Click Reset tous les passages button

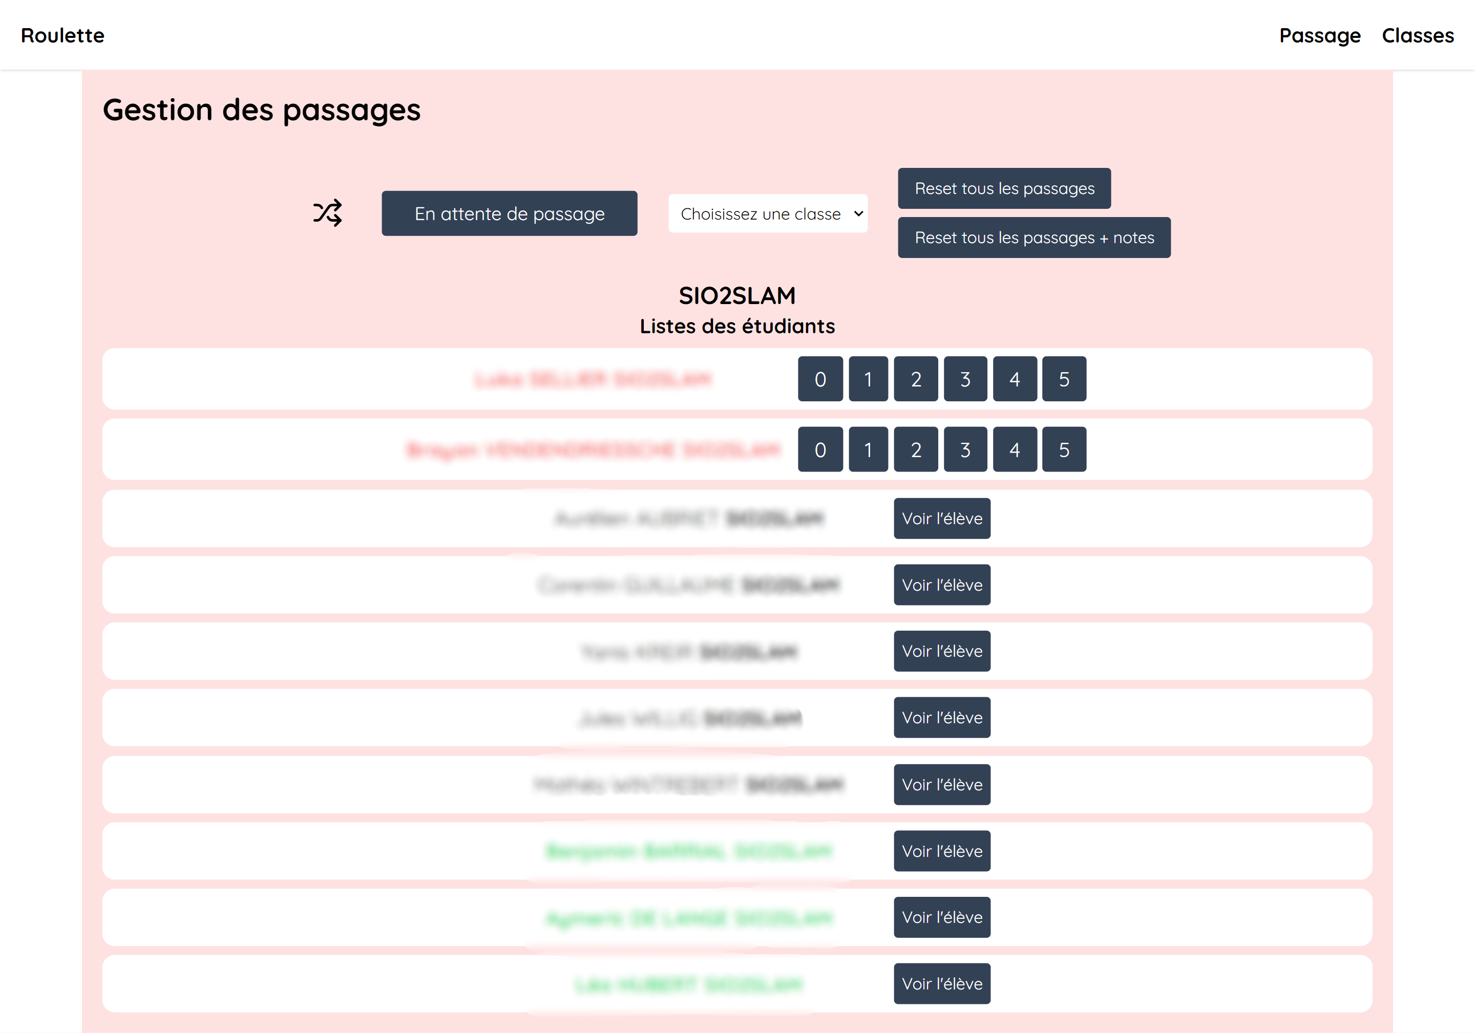point(1003,189)
